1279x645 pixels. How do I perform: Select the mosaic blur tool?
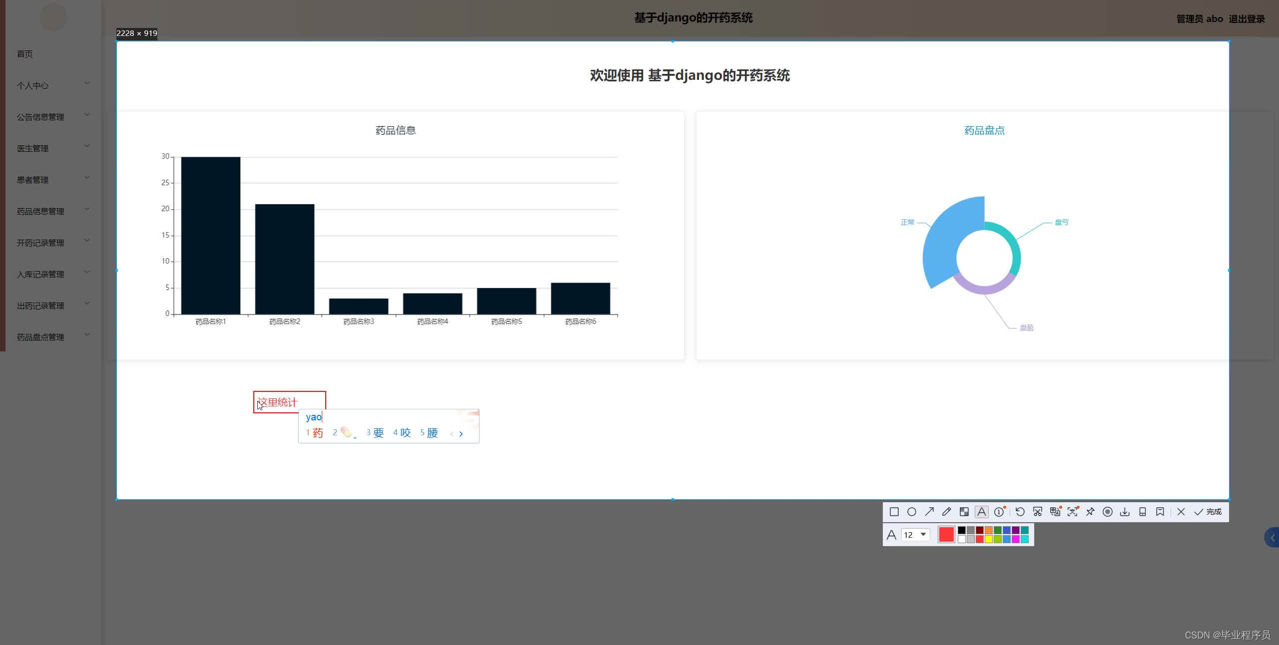[x=964, y=512]
